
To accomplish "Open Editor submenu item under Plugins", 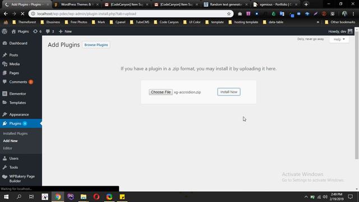I will click(x=7, y=148).
